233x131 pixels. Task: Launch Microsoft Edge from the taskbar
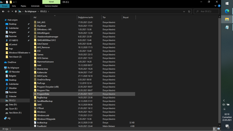(227, 11)
